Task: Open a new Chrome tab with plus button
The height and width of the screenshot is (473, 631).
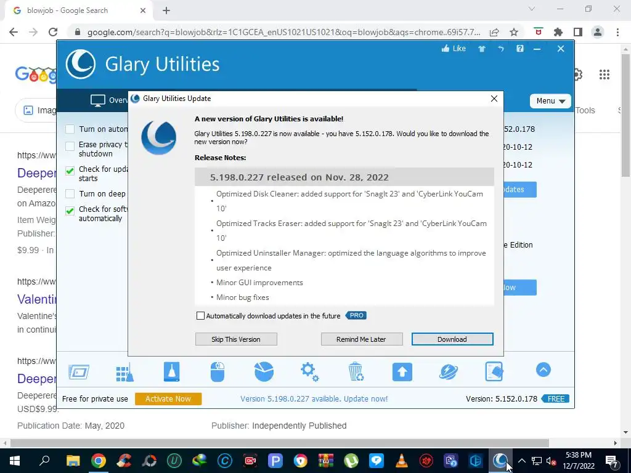Action: coord(166,10)
